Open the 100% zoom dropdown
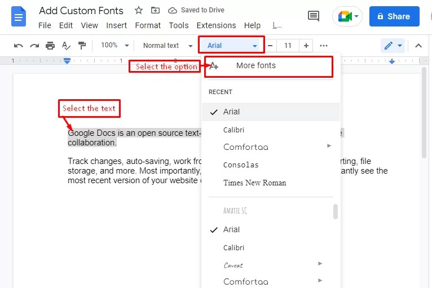432x288 pixels. click(114, 45)
